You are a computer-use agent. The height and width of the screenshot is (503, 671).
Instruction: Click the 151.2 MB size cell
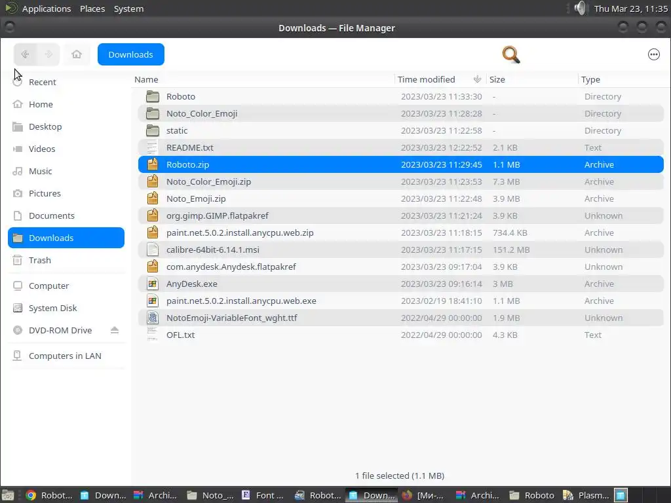tap(511, 250)
